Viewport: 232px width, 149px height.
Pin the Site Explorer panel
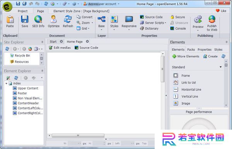pyautogui.click(x=42, y=42)
